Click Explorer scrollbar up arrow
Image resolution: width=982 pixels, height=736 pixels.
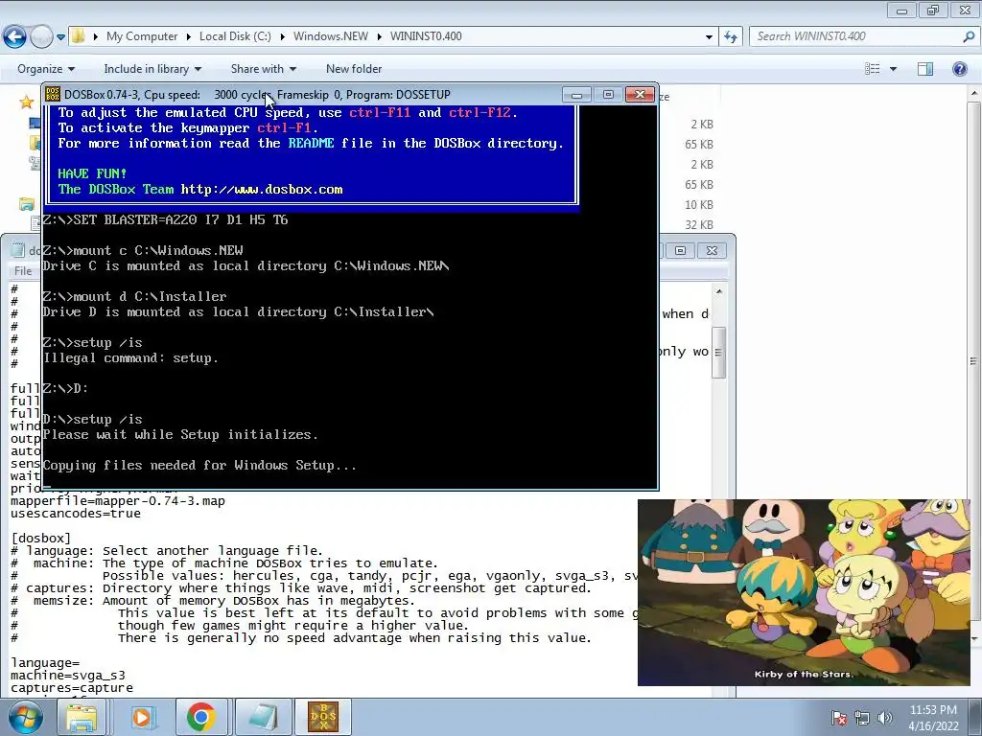[x=974, y=93]
